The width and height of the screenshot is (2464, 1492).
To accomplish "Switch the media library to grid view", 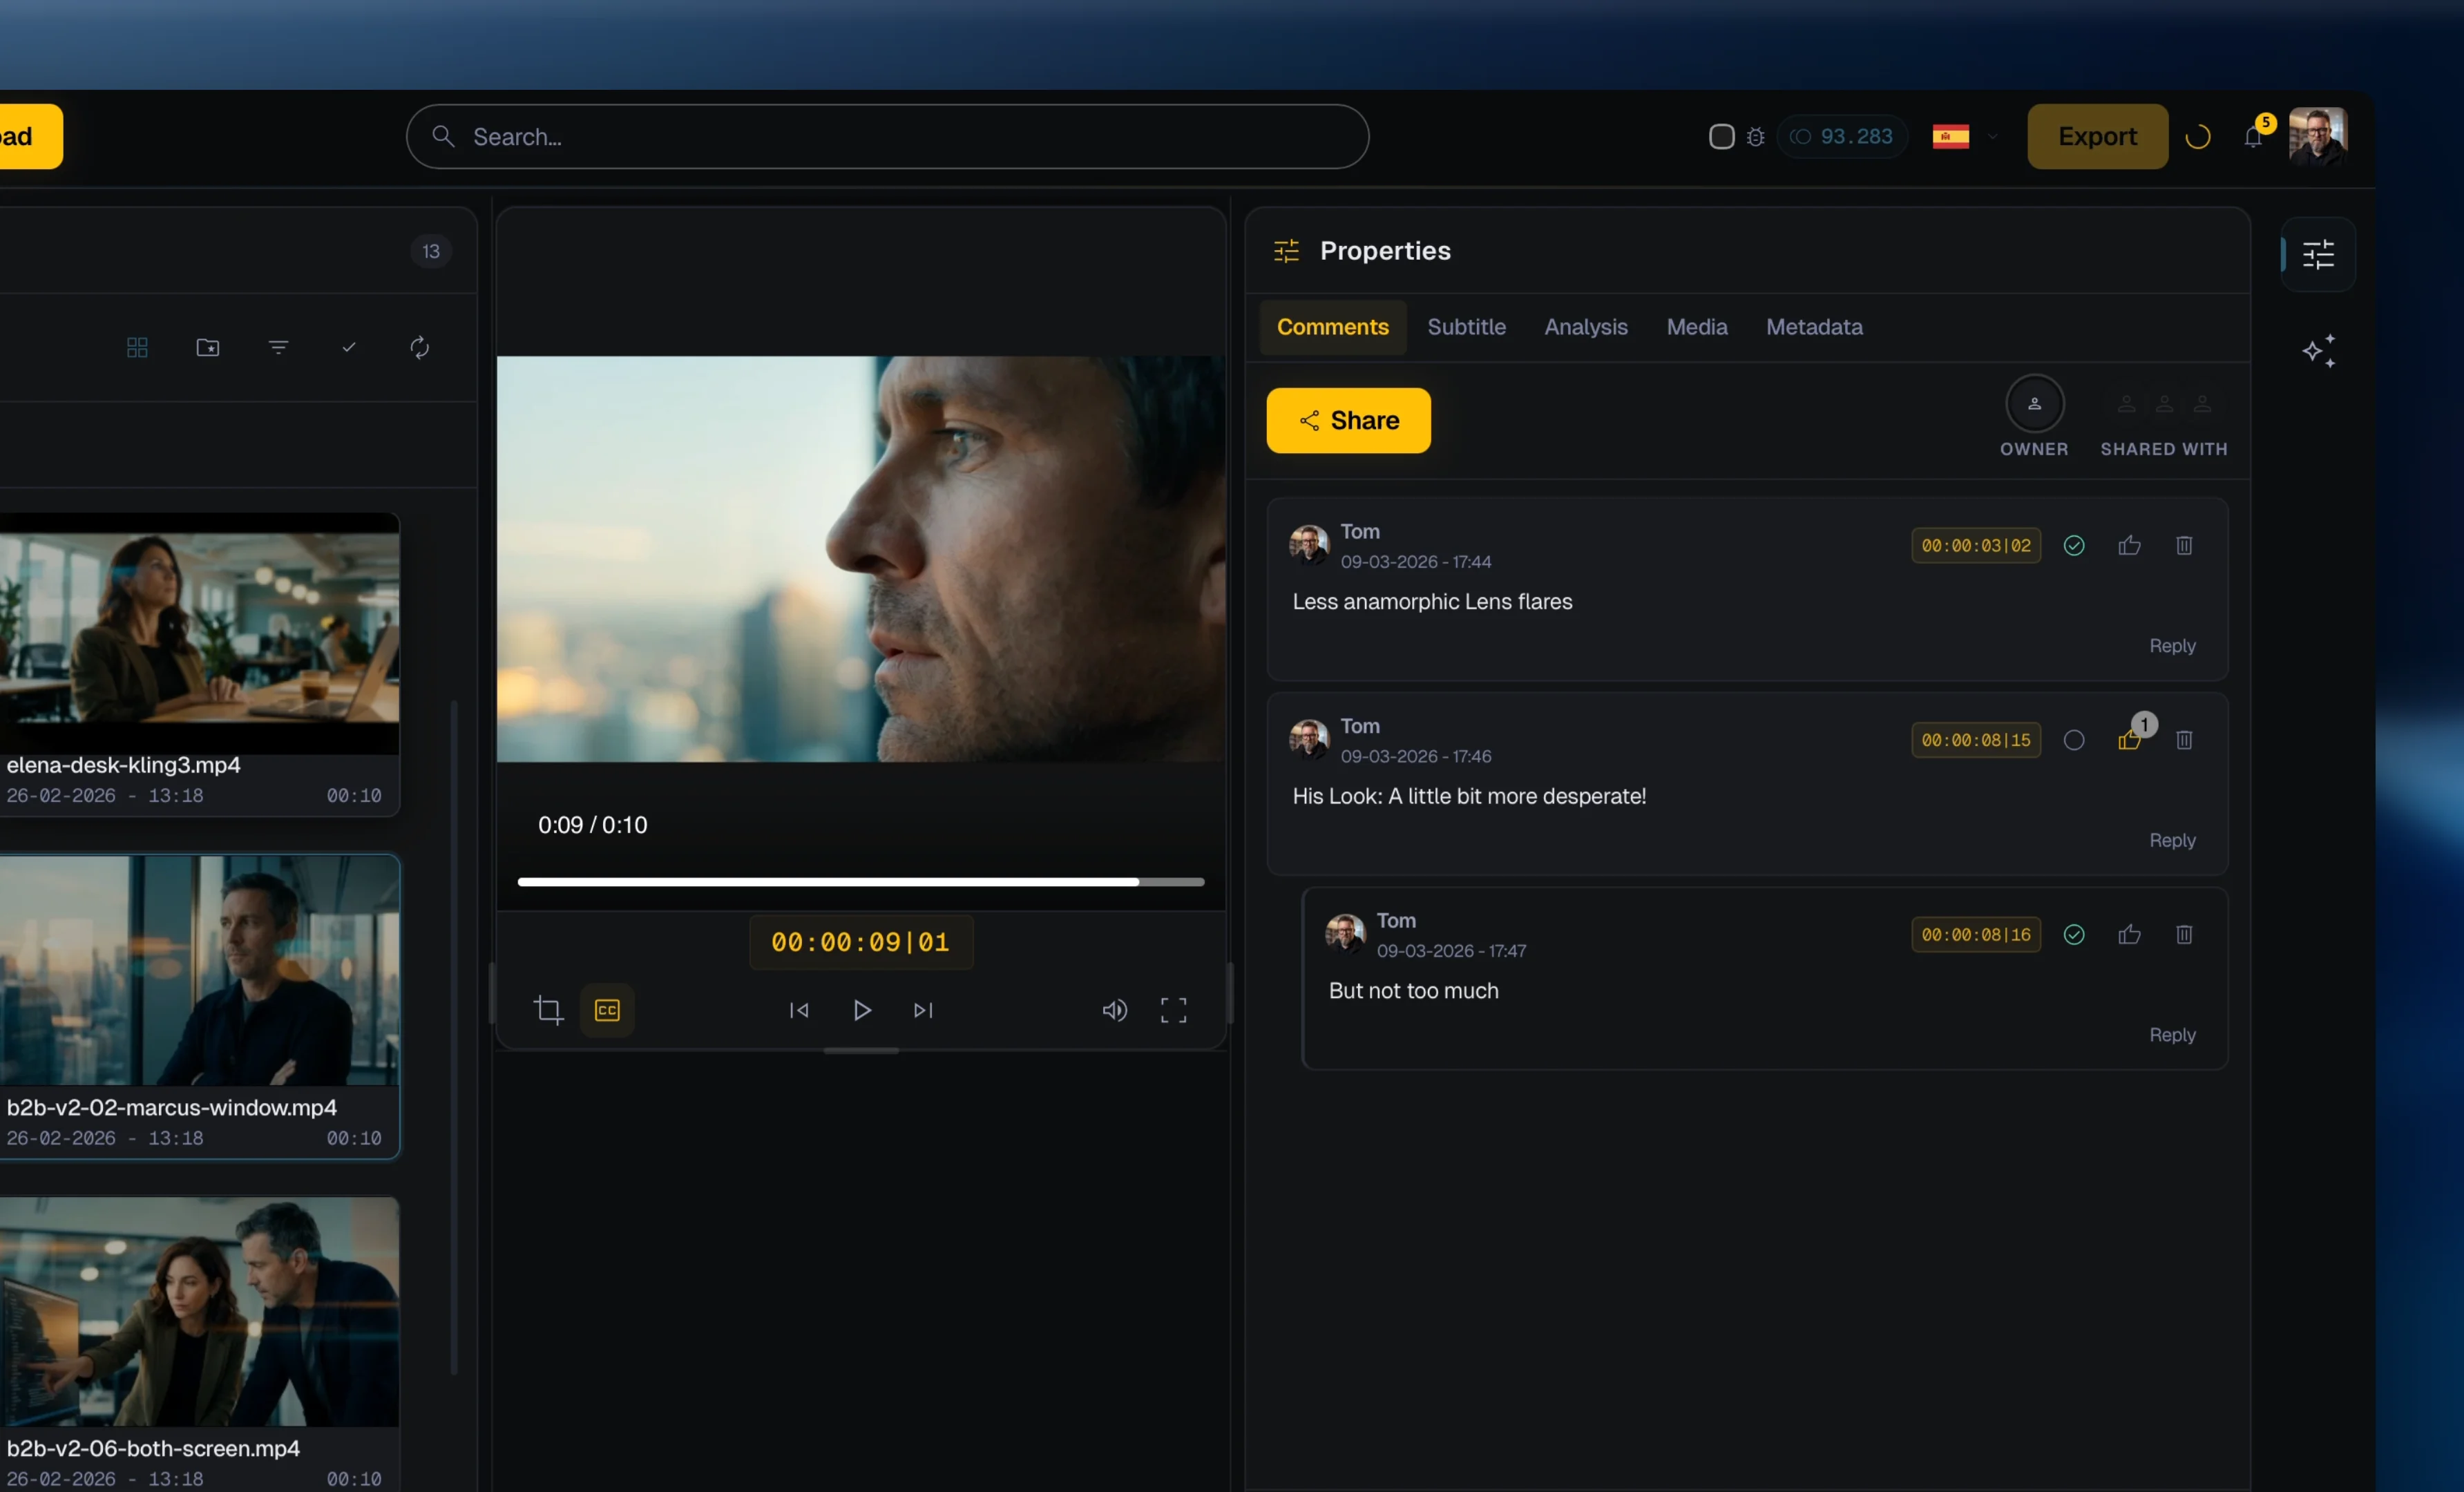I will 136,347.
